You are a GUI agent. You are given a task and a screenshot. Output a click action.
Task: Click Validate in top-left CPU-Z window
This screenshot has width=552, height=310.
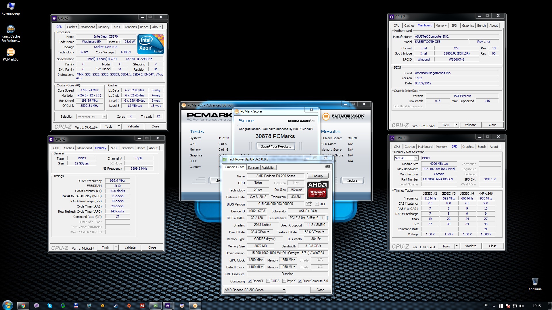pos(133,126)
